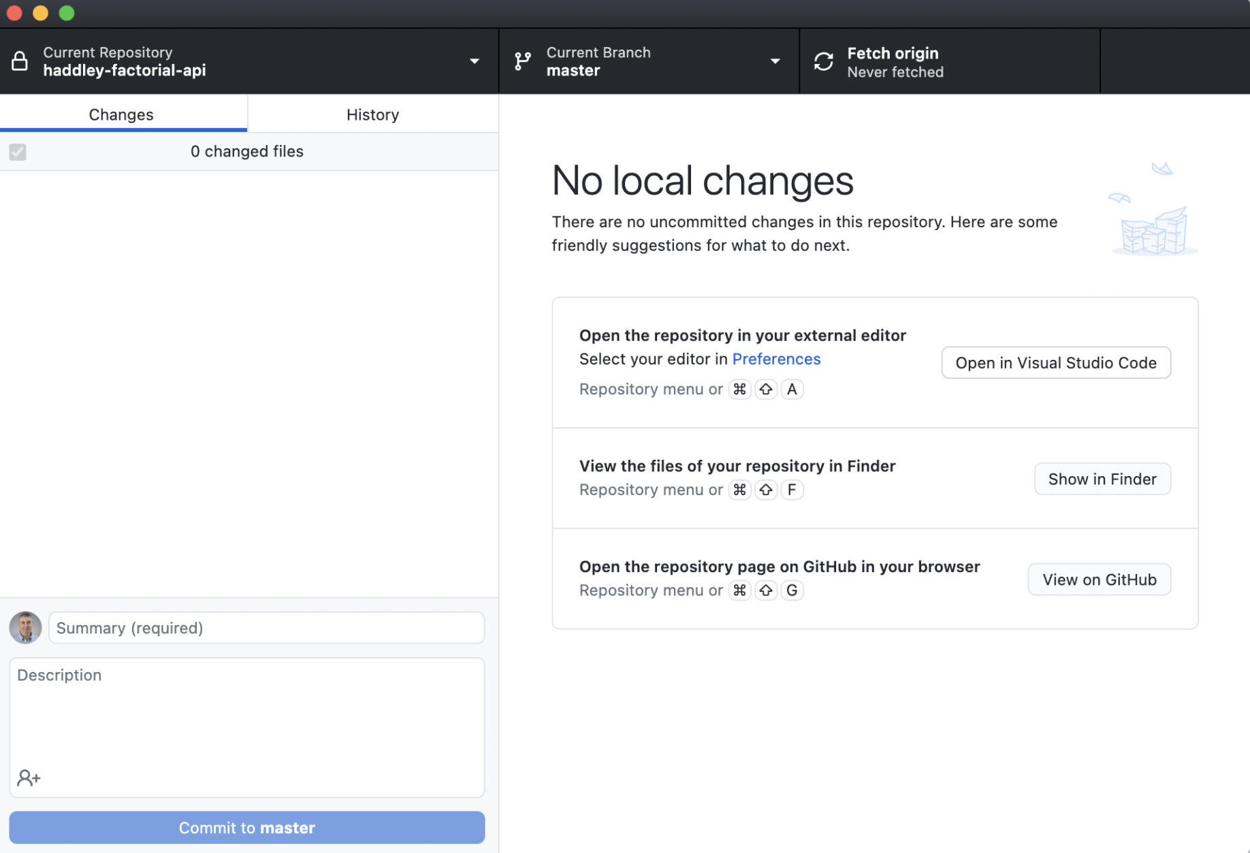
Task: Click the View on GitHub button
Action: 1099,580
